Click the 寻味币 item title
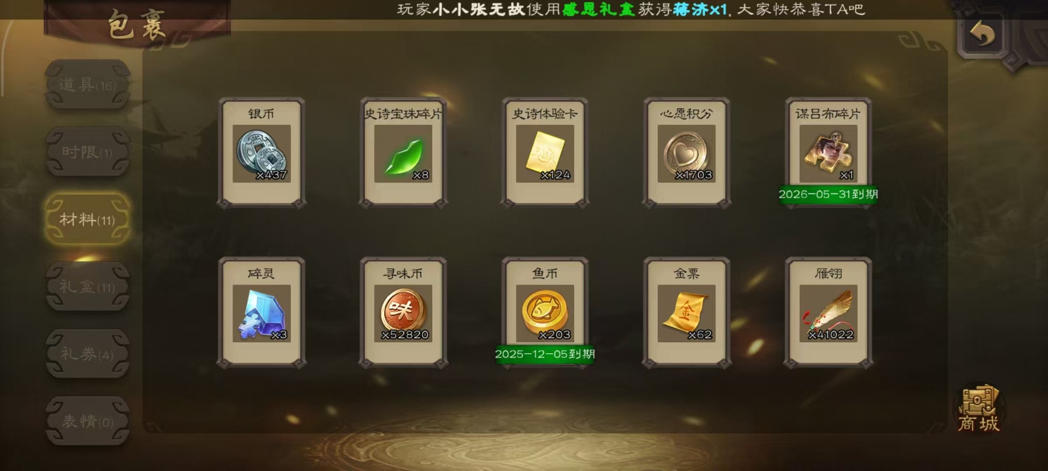Viewport: 1048px width, 471px height. coord(403,273)
